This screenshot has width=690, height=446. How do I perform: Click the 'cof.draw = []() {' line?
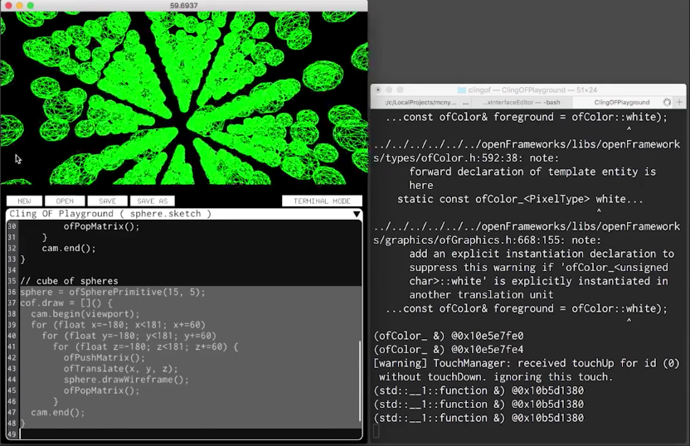coord(66,303)
